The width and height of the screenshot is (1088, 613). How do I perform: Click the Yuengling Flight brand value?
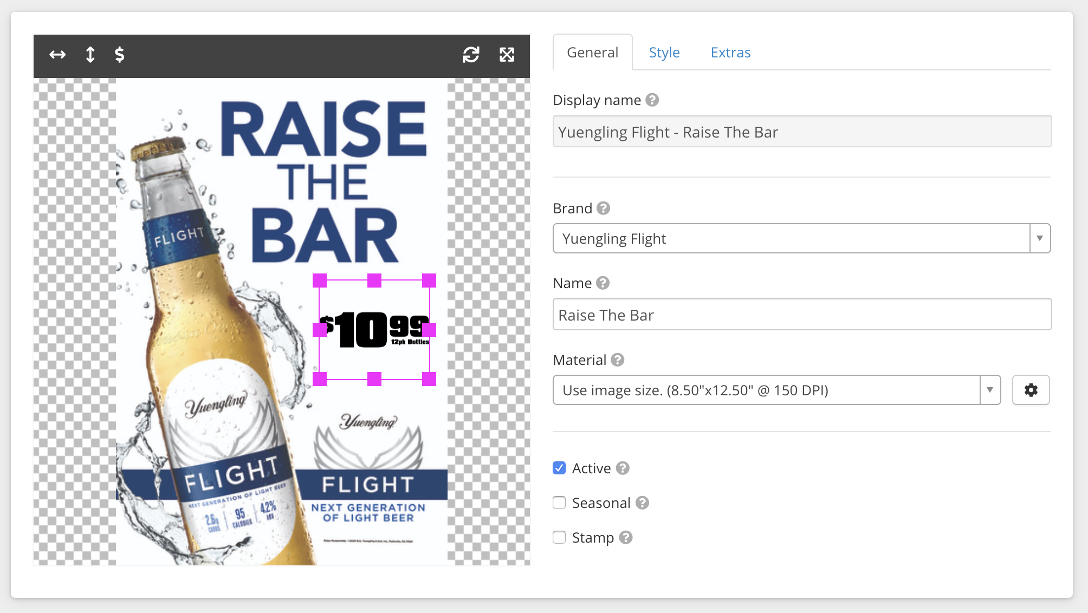[x=614, y=239]
